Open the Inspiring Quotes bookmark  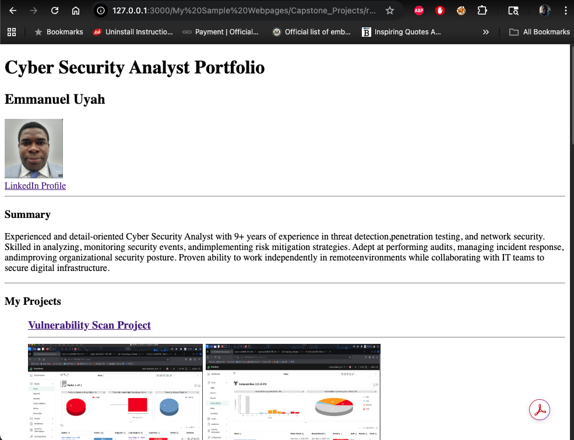coord(402,32)
